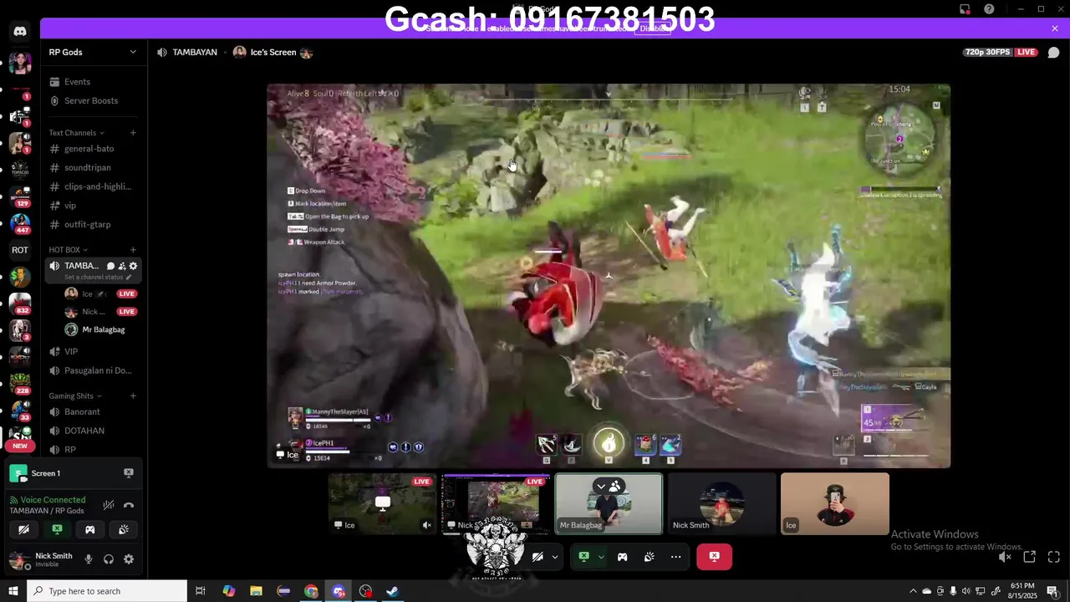Click red disconnect button in call bar
This screenshot has width=1070, height=602.
[715, 557]
